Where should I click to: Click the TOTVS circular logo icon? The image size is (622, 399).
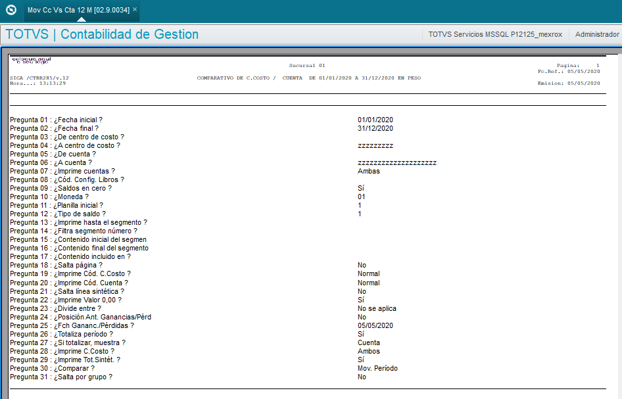coord(11,10)
